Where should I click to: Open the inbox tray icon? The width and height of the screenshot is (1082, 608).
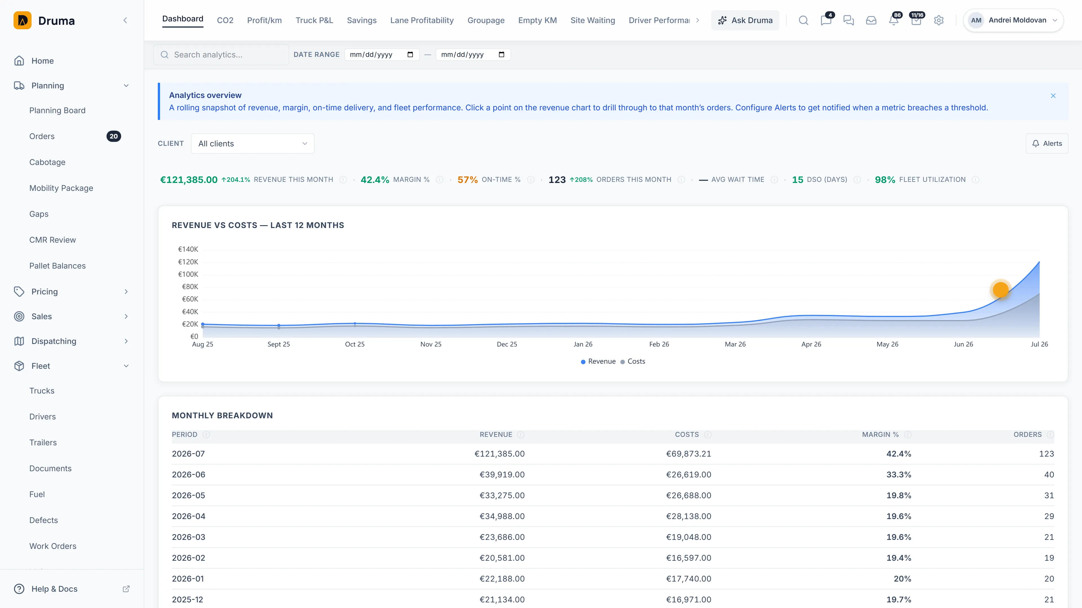(x=871, y=20)
